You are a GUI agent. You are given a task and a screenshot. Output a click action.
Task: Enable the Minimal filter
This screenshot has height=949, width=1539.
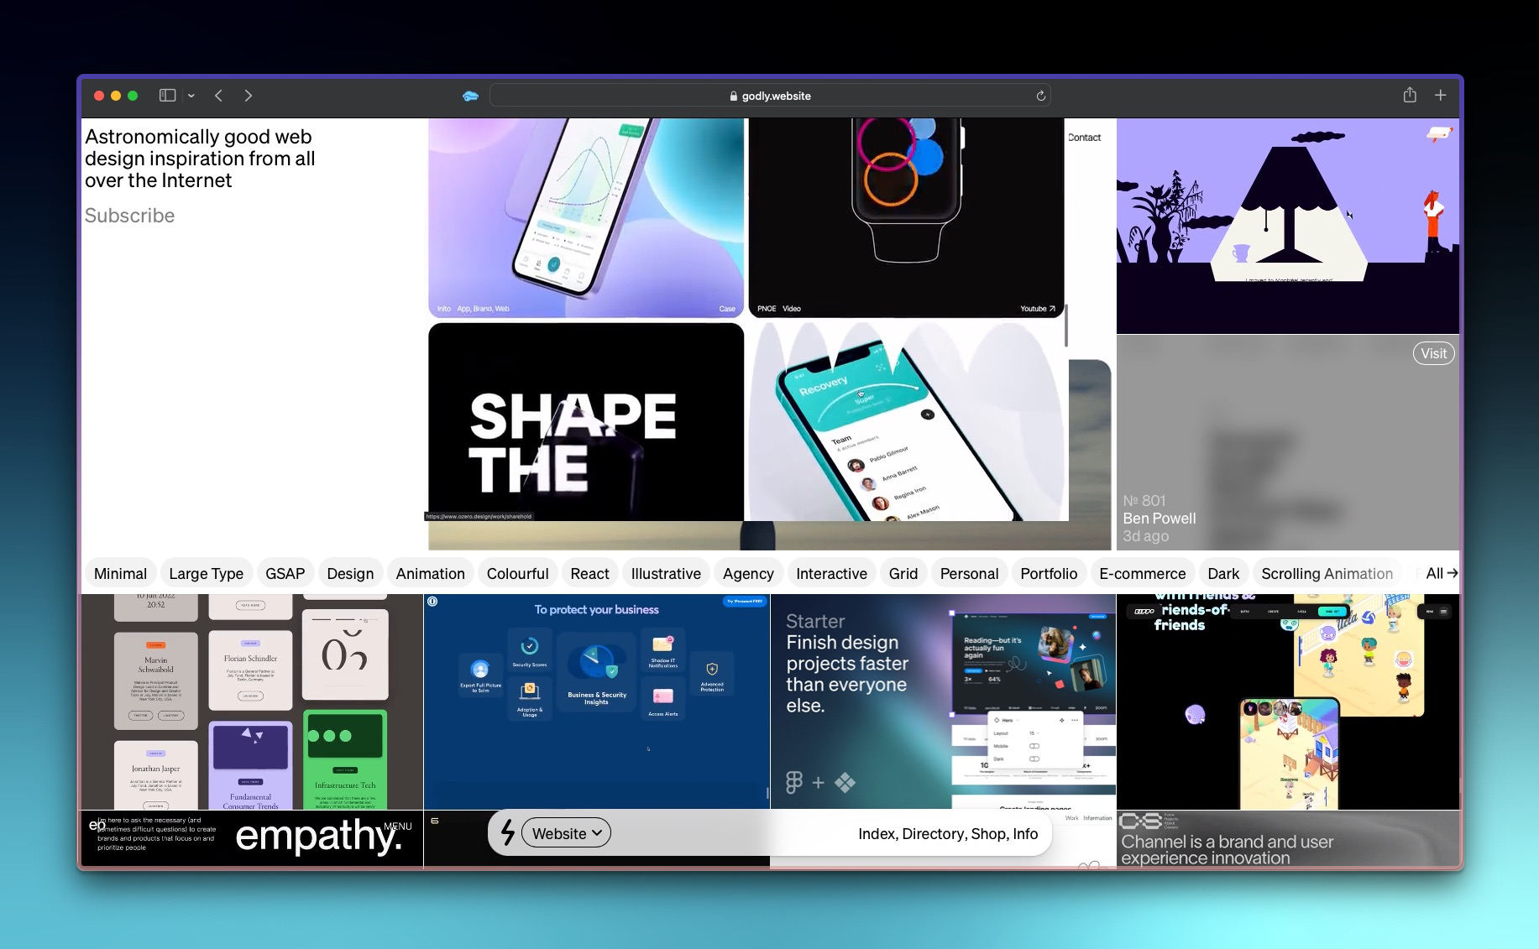[120, 573]
